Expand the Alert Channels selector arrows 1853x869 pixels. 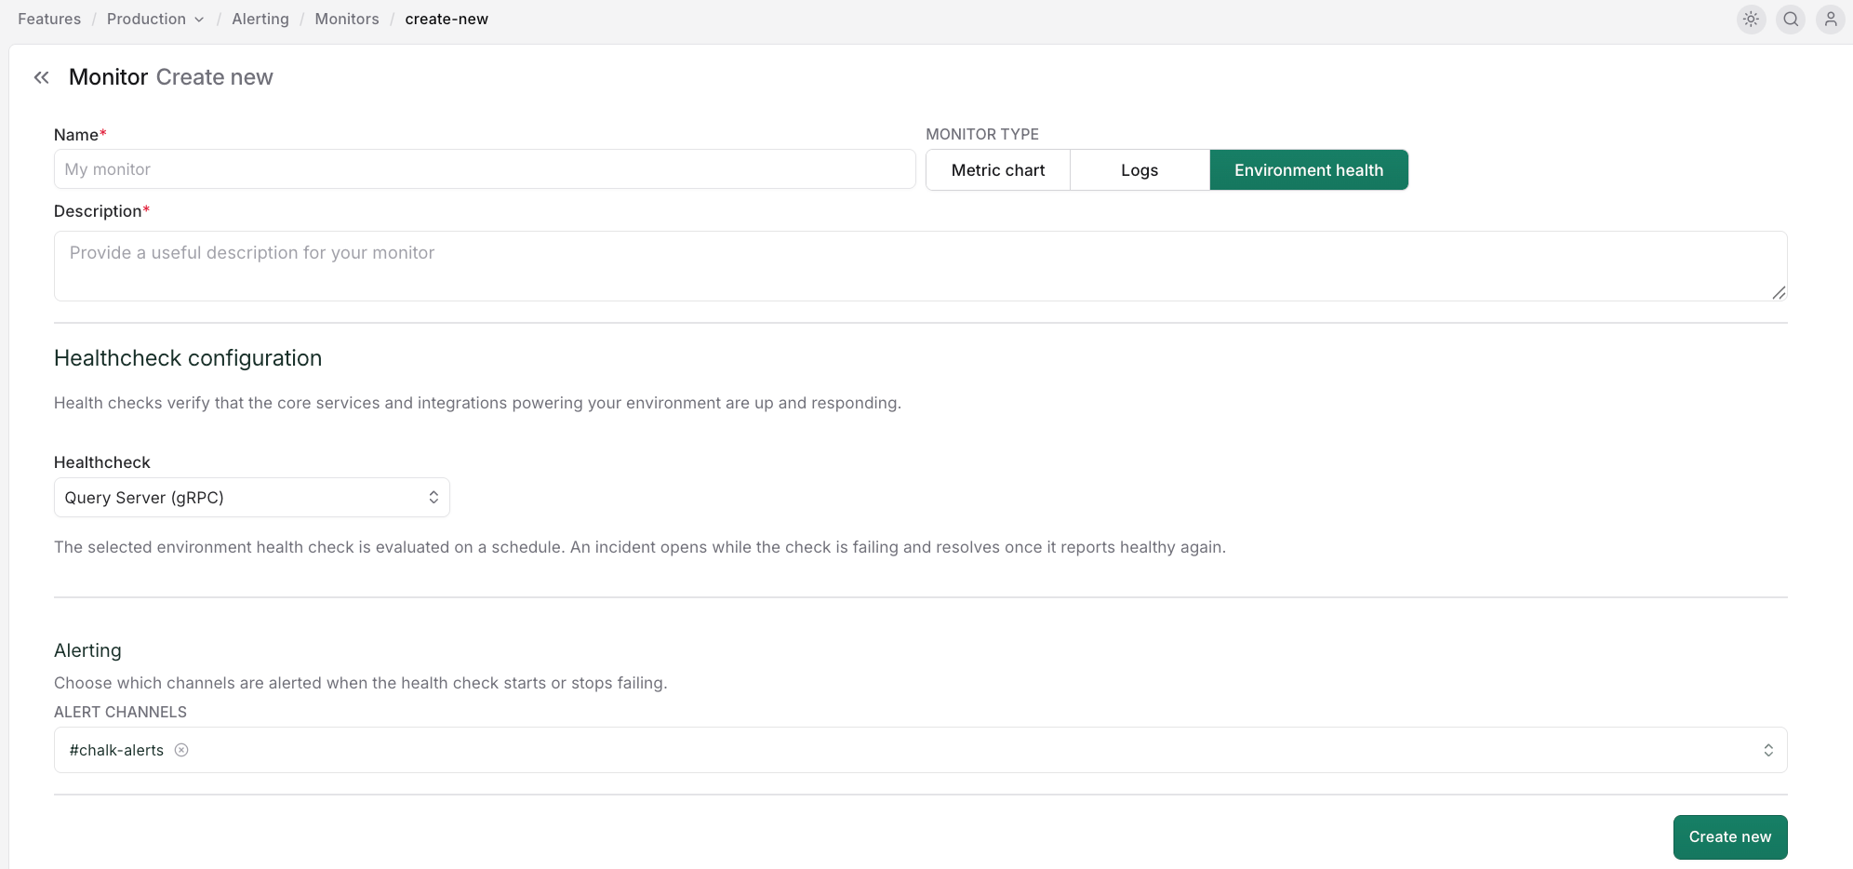click(1767, 750)
